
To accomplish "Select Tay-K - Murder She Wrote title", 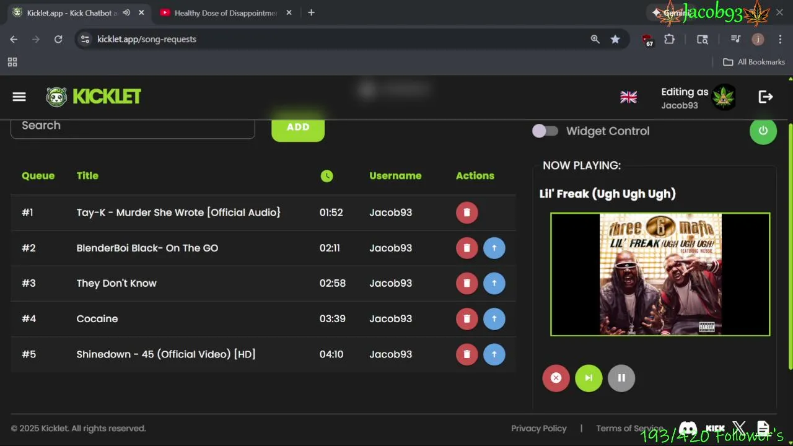I will click(178, 212).
